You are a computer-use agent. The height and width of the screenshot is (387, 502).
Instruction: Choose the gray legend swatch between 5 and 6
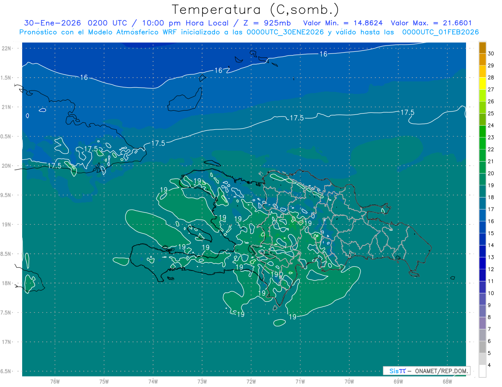(482, 347)
